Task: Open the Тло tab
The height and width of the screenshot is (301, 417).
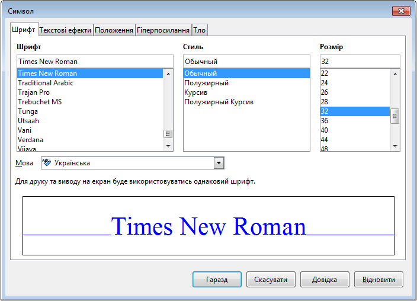Action: coord(200,30)
